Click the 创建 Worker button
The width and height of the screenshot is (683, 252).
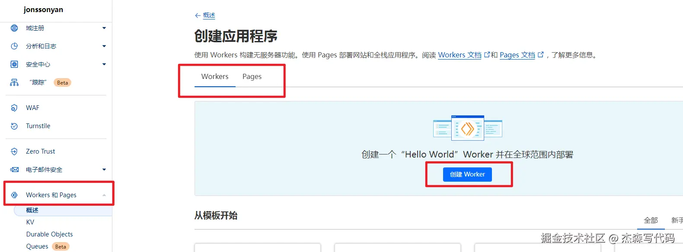pos(467,174)
